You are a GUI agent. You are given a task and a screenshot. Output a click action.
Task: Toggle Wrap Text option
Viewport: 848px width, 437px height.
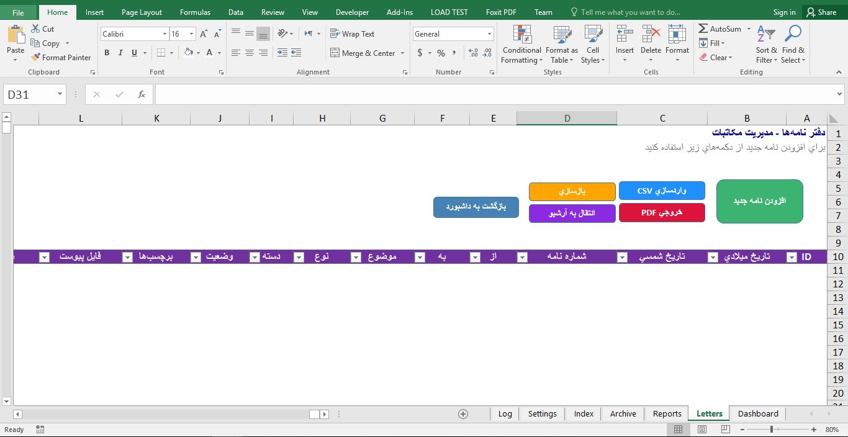coord(352,34)
